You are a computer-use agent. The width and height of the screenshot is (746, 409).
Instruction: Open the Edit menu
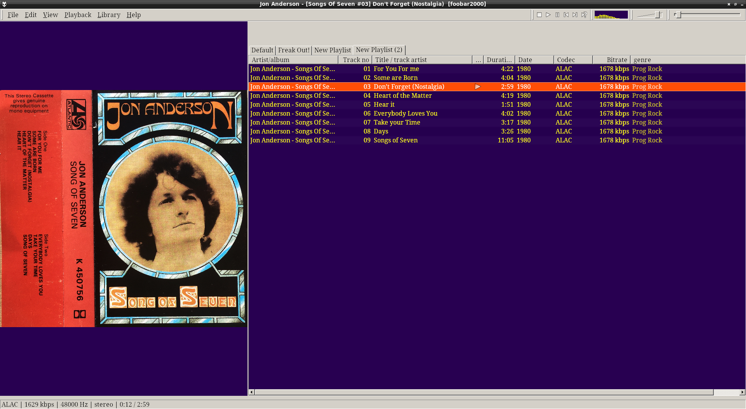point(31,15)
